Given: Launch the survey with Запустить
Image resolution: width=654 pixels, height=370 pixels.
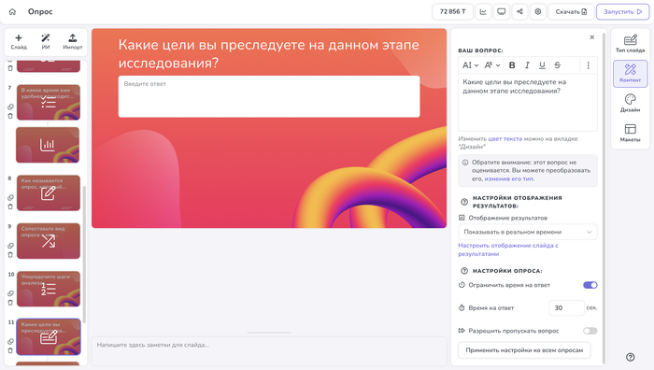Looking at the screenshot, I should click(x=623, y=12).
